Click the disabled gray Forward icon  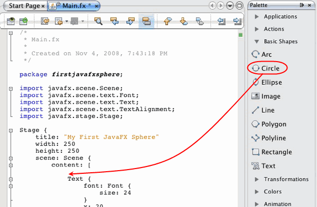click(x=74, y=21)
